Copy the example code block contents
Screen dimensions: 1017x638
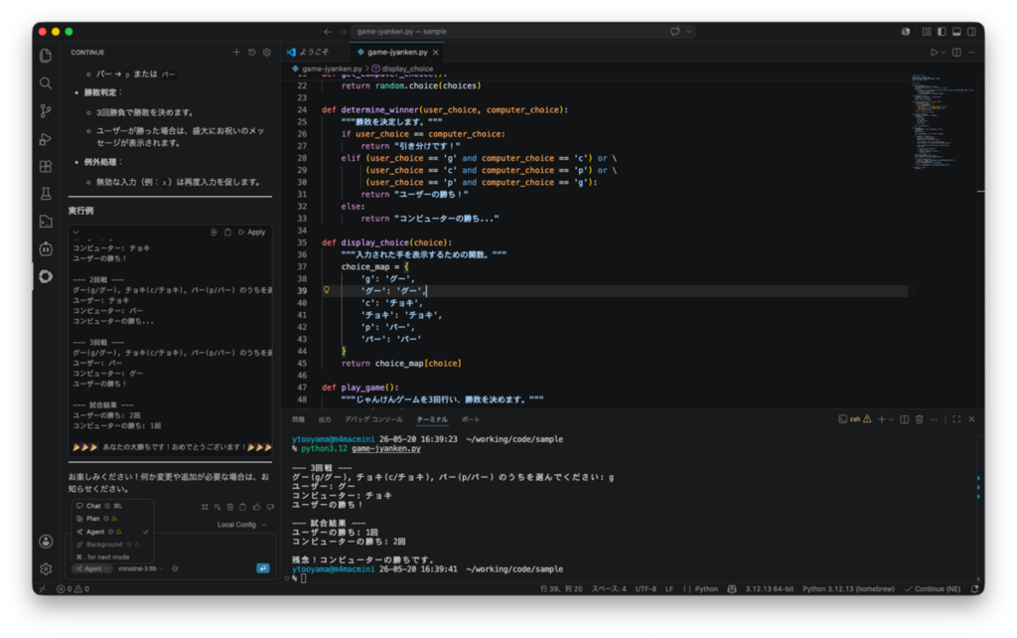227,232
